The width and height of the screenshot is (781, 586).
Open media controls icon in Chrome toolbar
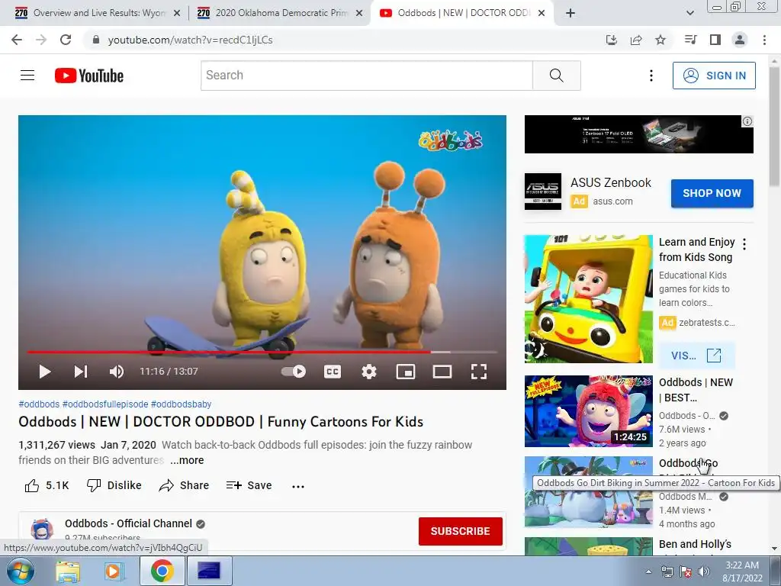point(690,40)
